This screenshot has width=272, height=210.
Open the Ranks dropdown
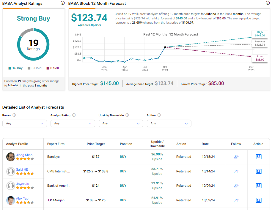25,123
